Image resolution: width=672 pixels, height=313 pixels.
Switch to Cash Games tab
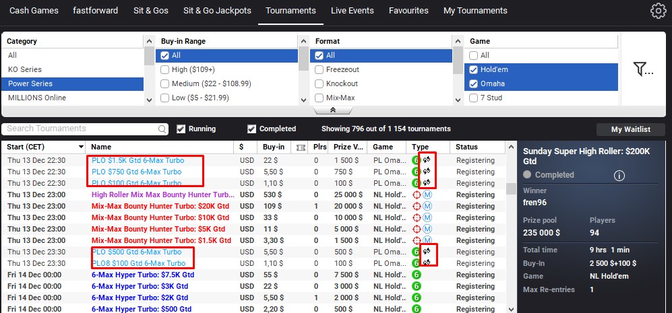34,11
